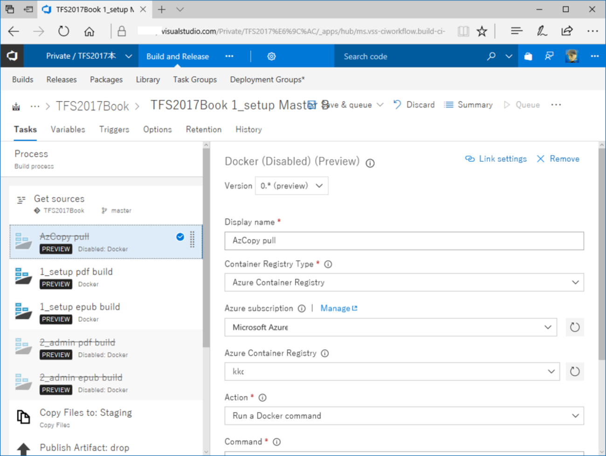This screenshot has width=606, height=456.
Task: Click the info icon next to Docker title
Action: tap(370, 163)
